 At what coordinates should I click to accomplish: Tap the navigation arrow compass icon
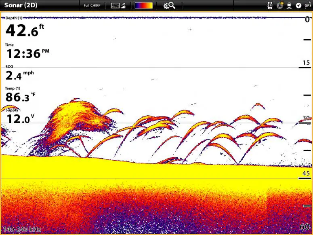coord(298,6)
